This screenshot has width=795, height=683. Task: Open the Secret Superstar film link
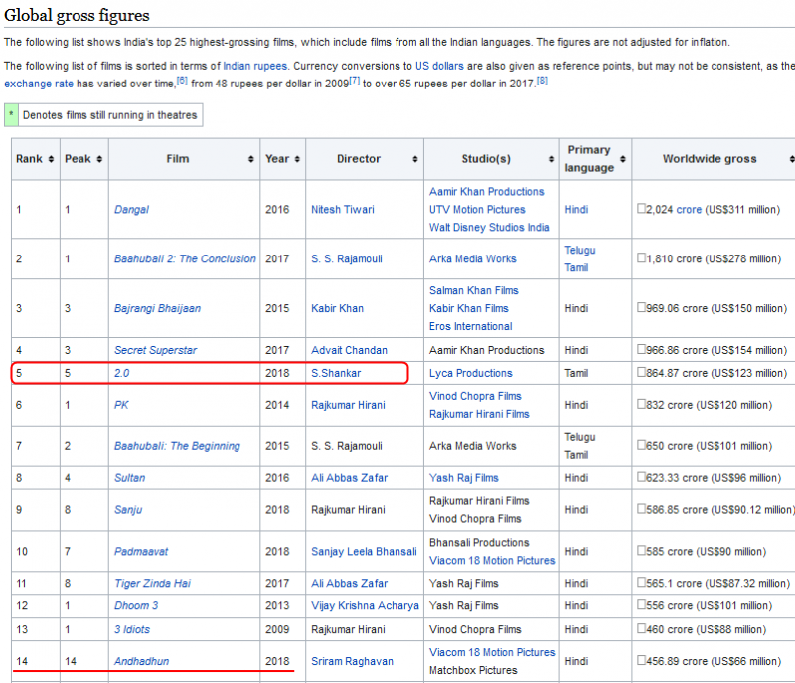156,350
